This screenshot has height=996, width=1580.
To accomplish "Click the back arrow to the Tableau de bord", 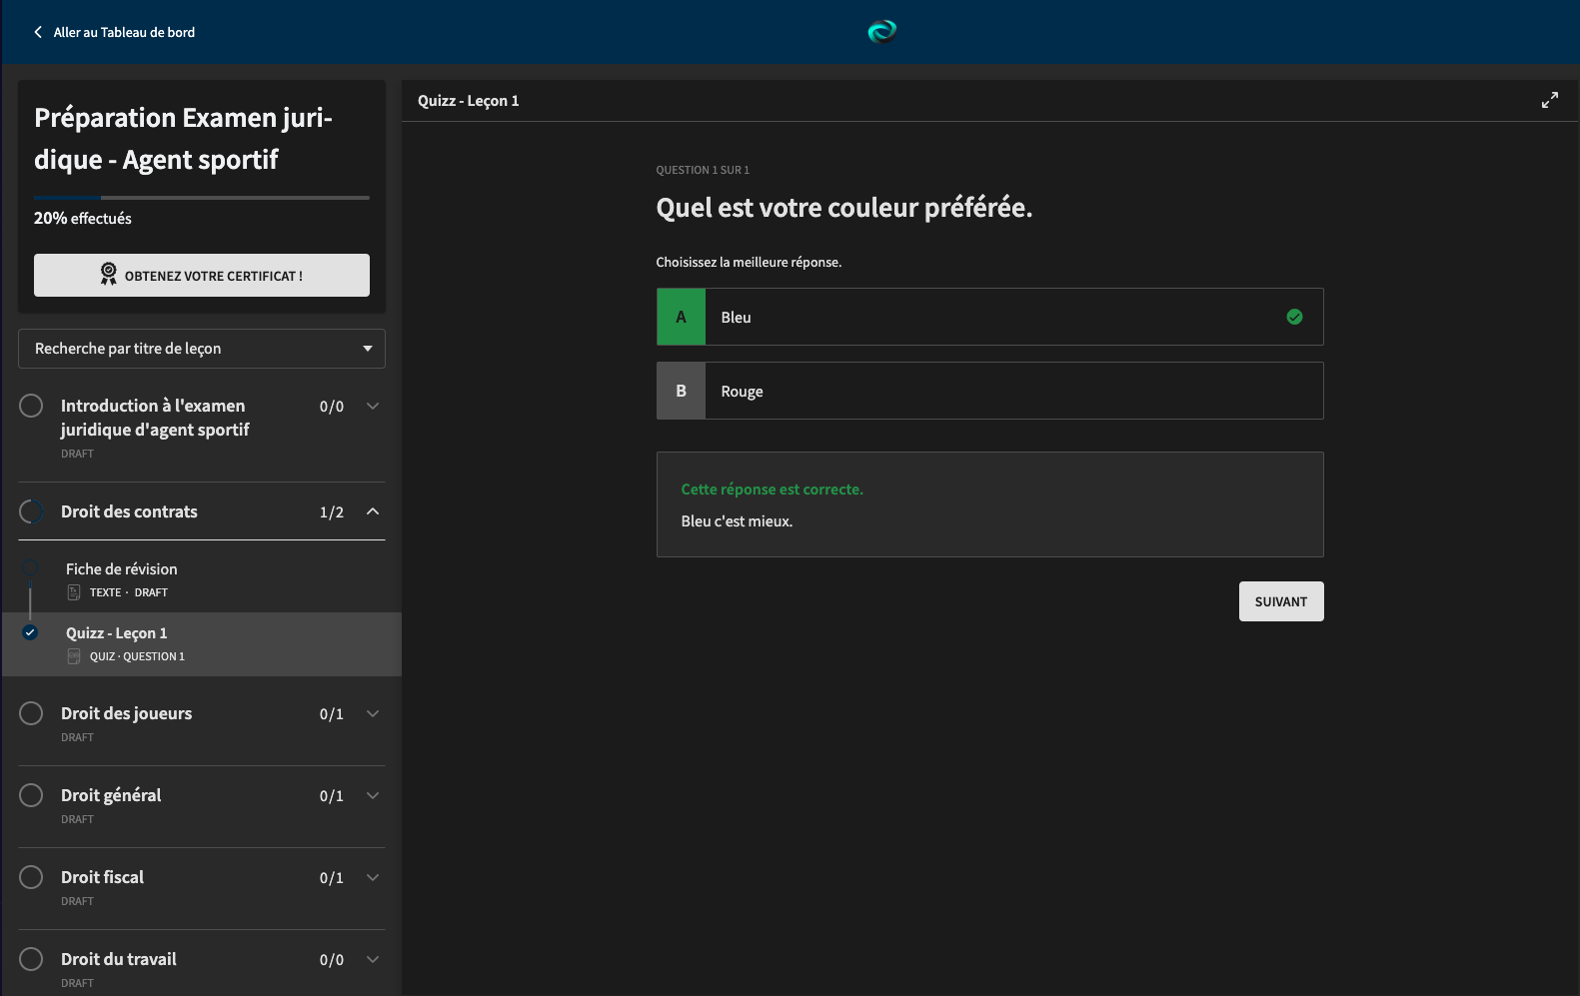I will coord(38,32).
